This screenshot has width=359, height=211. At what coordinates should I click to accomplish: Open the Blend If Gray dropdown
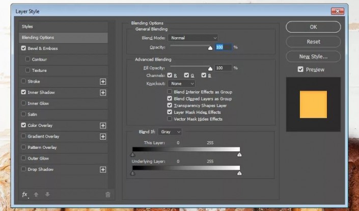[170, 131]
